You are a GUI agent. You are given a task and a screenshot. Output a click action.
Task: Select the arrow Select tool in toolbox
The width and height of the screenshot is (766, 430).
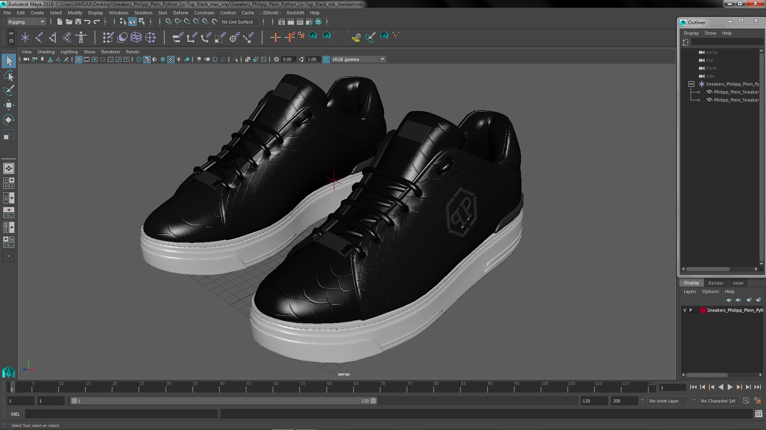[x=9, y=61]
